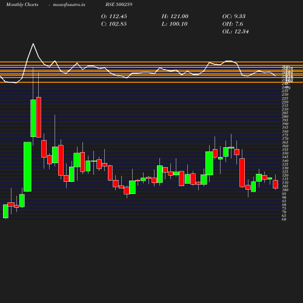Click the 'OH: 7.6' reading
Viewport: 303px width, 303px height.
(x=233, y=24)
